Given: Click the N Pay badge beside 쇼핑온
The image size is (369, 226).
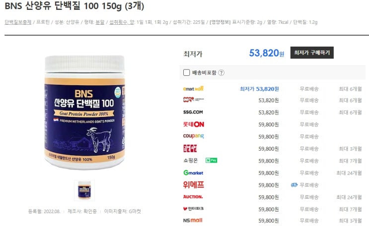Looking at the screenshot, I should [212, 160].
